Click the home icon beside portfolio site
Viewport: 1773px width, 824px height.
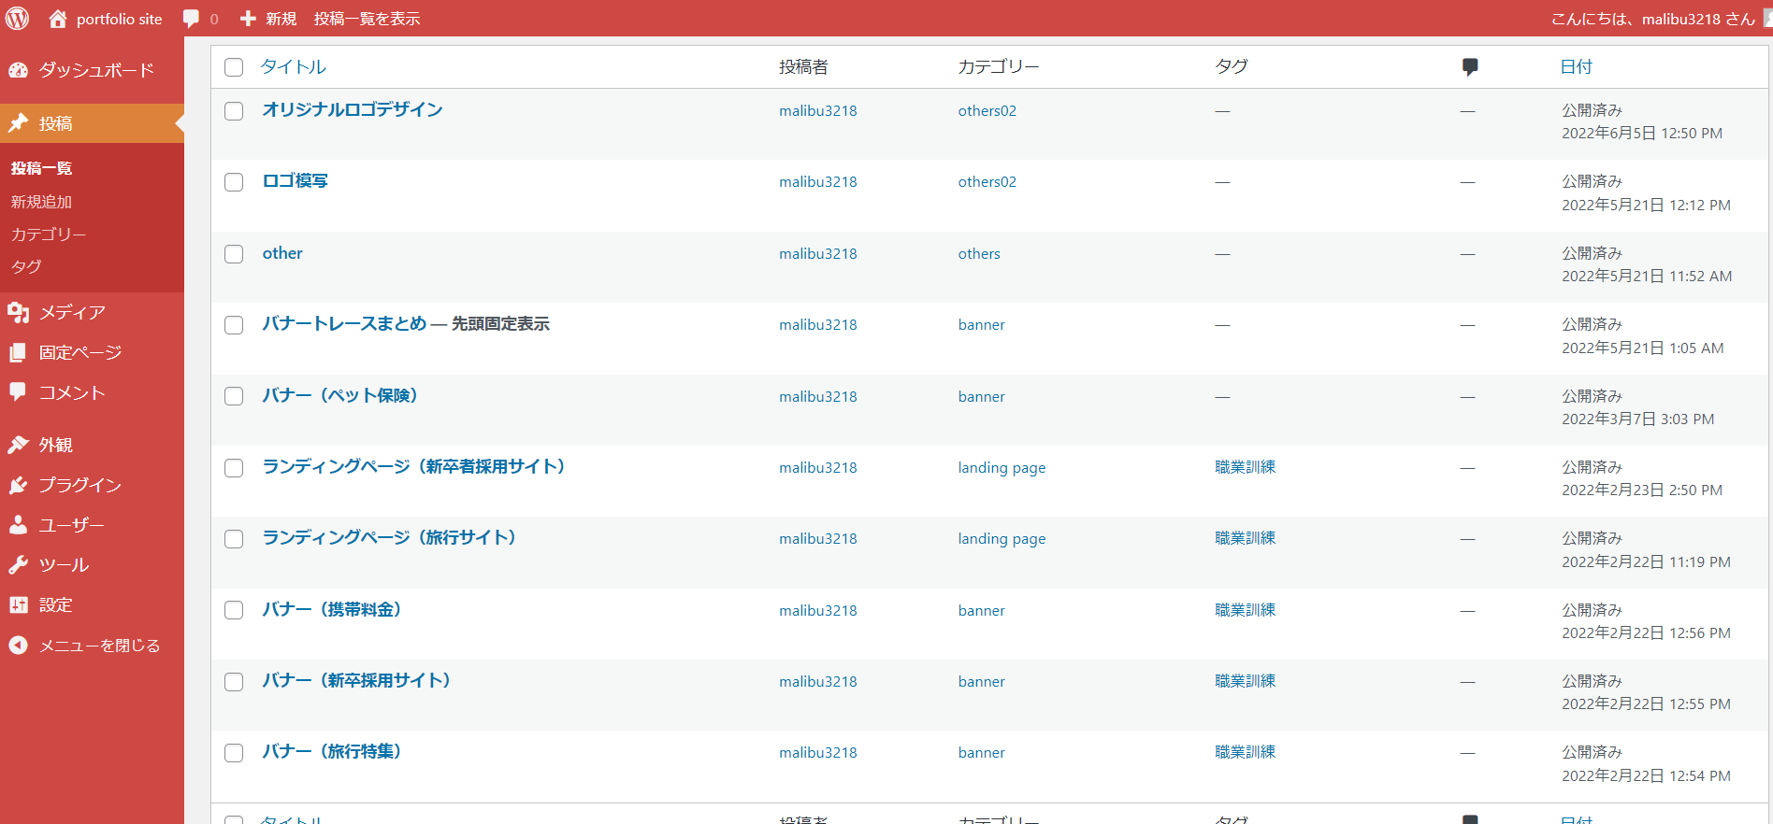point(58,19)
